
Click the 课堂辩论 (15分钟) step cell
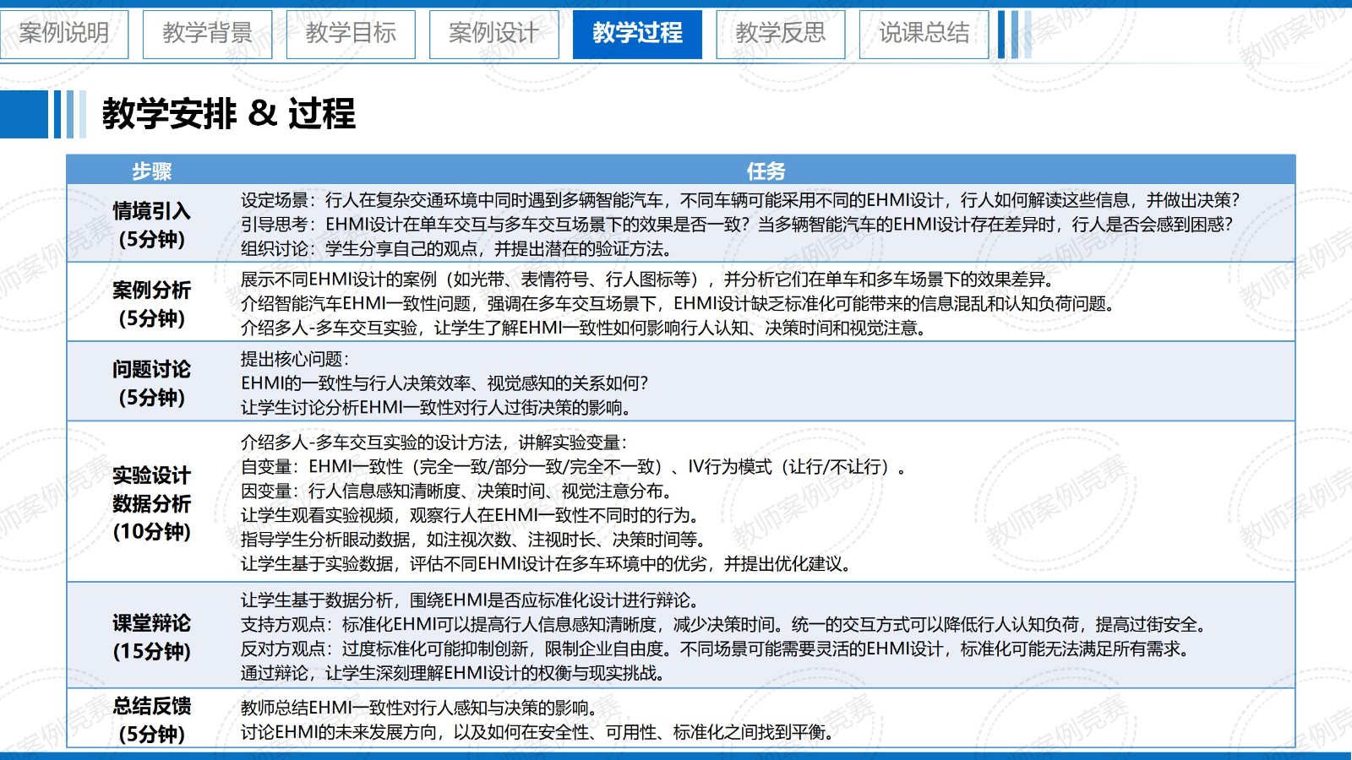[151, 637]
